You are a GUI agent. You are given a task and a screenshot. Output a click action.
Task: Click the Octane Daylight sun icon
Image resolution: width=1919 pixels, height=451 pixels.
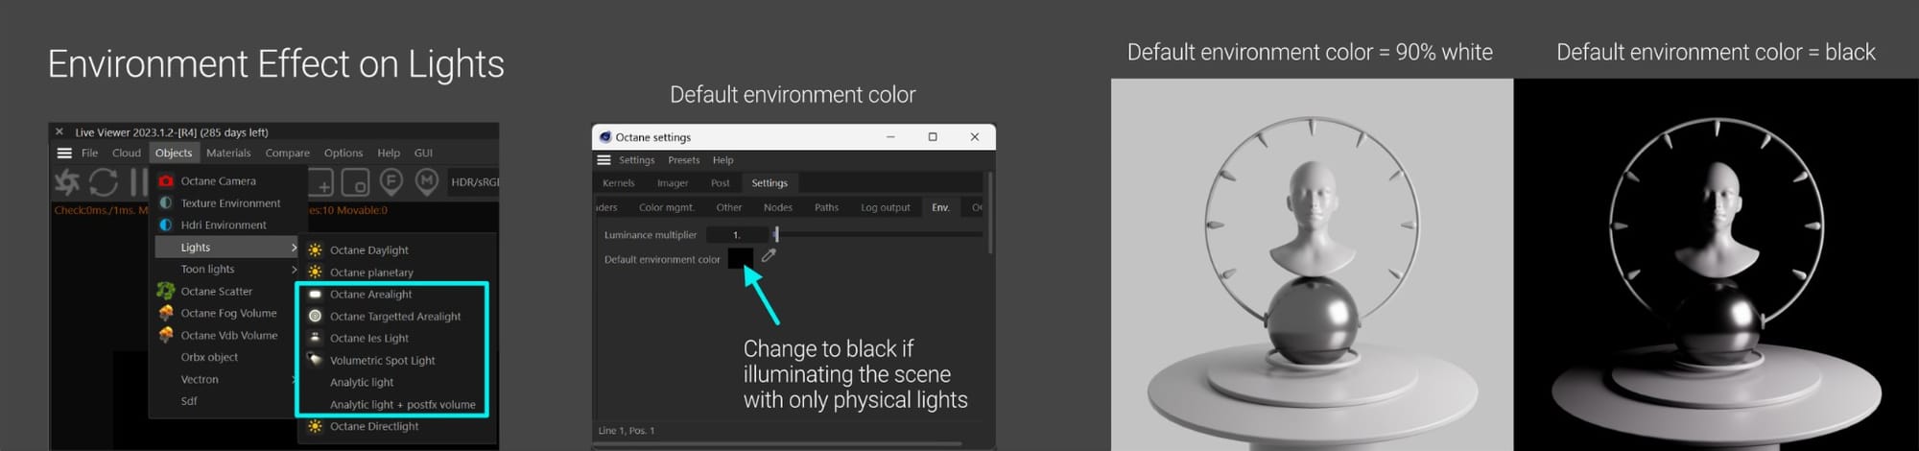315,249
